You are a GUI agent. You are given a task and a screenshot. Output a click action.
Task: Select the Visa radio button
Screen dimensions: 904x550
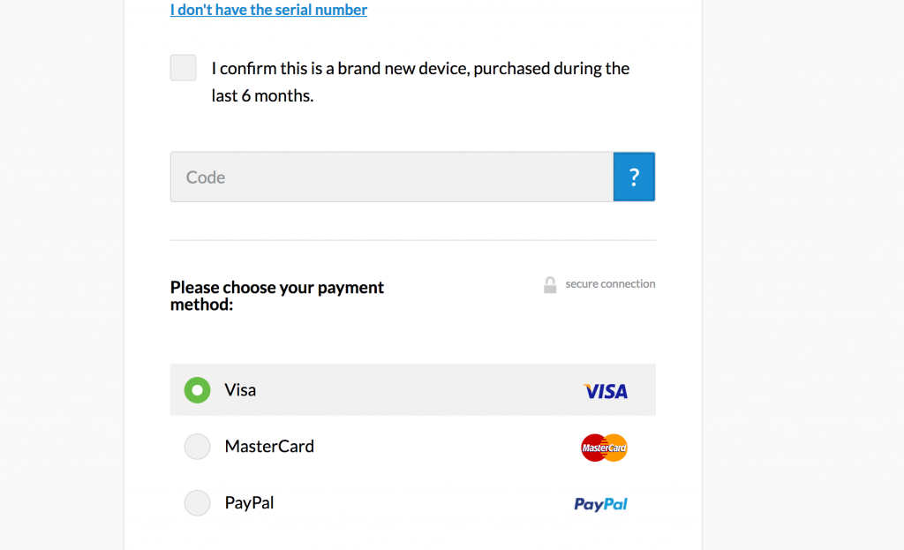click(x=197, y=390)
